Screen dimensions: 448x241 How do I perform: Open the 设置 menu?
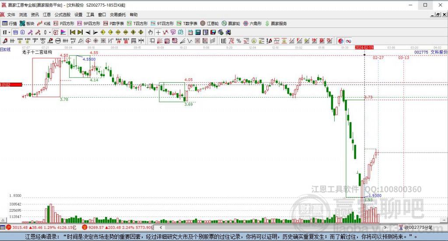[x=79, y=14]
